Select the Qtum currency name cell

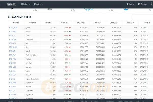(x=28, y=28)
